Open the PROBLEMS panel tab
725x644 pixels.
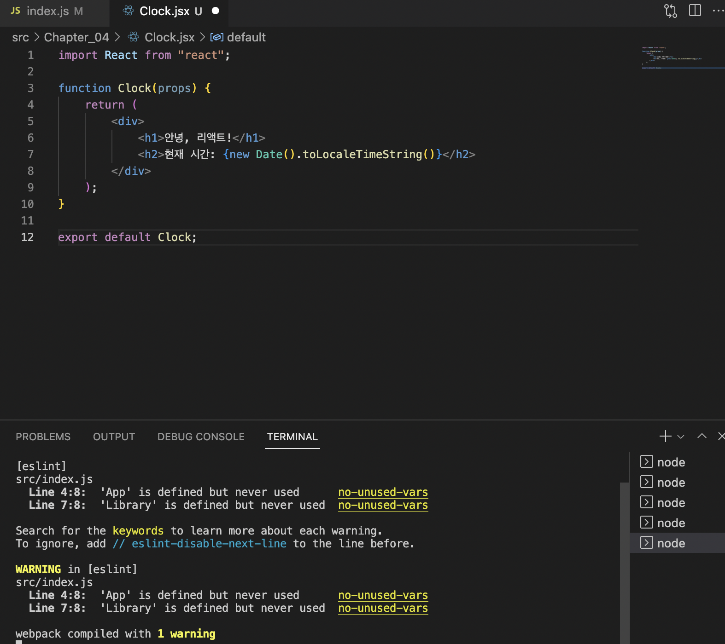tap(43, 437)
